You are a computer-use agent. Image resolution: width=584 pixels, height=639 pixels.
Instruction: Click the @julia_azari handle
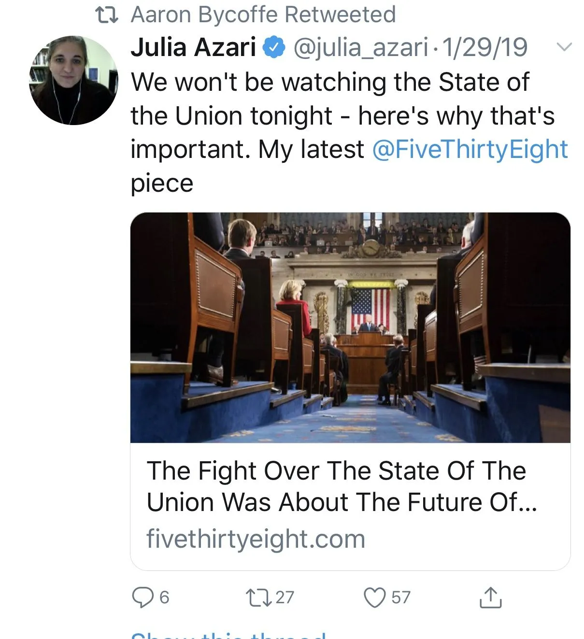361,47
